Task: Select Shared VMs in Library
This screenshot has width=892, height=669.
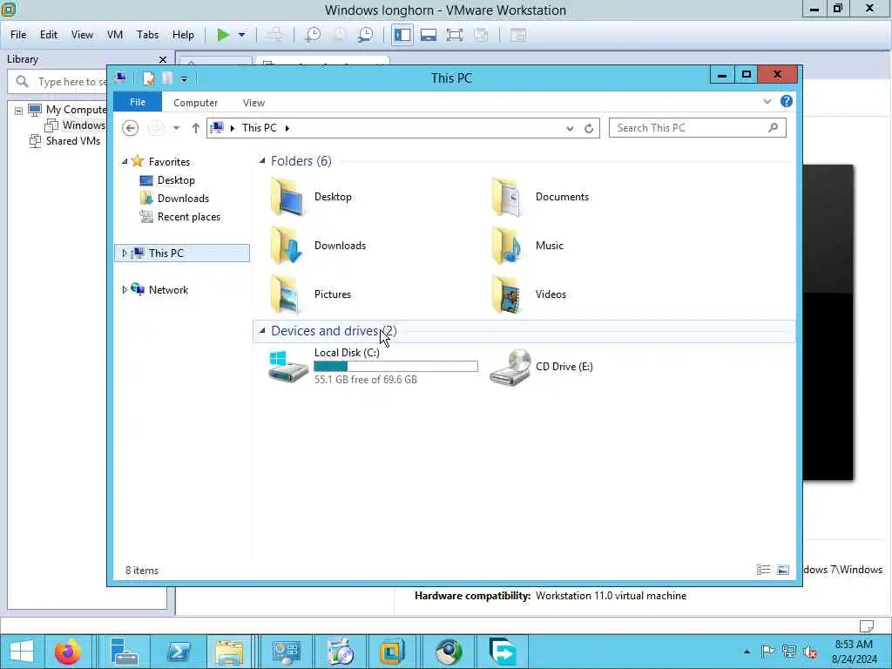Action: (73, 141)
